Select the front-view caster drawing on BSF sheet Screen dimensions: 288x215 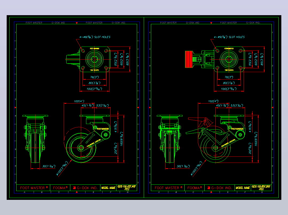pos(170,139)
